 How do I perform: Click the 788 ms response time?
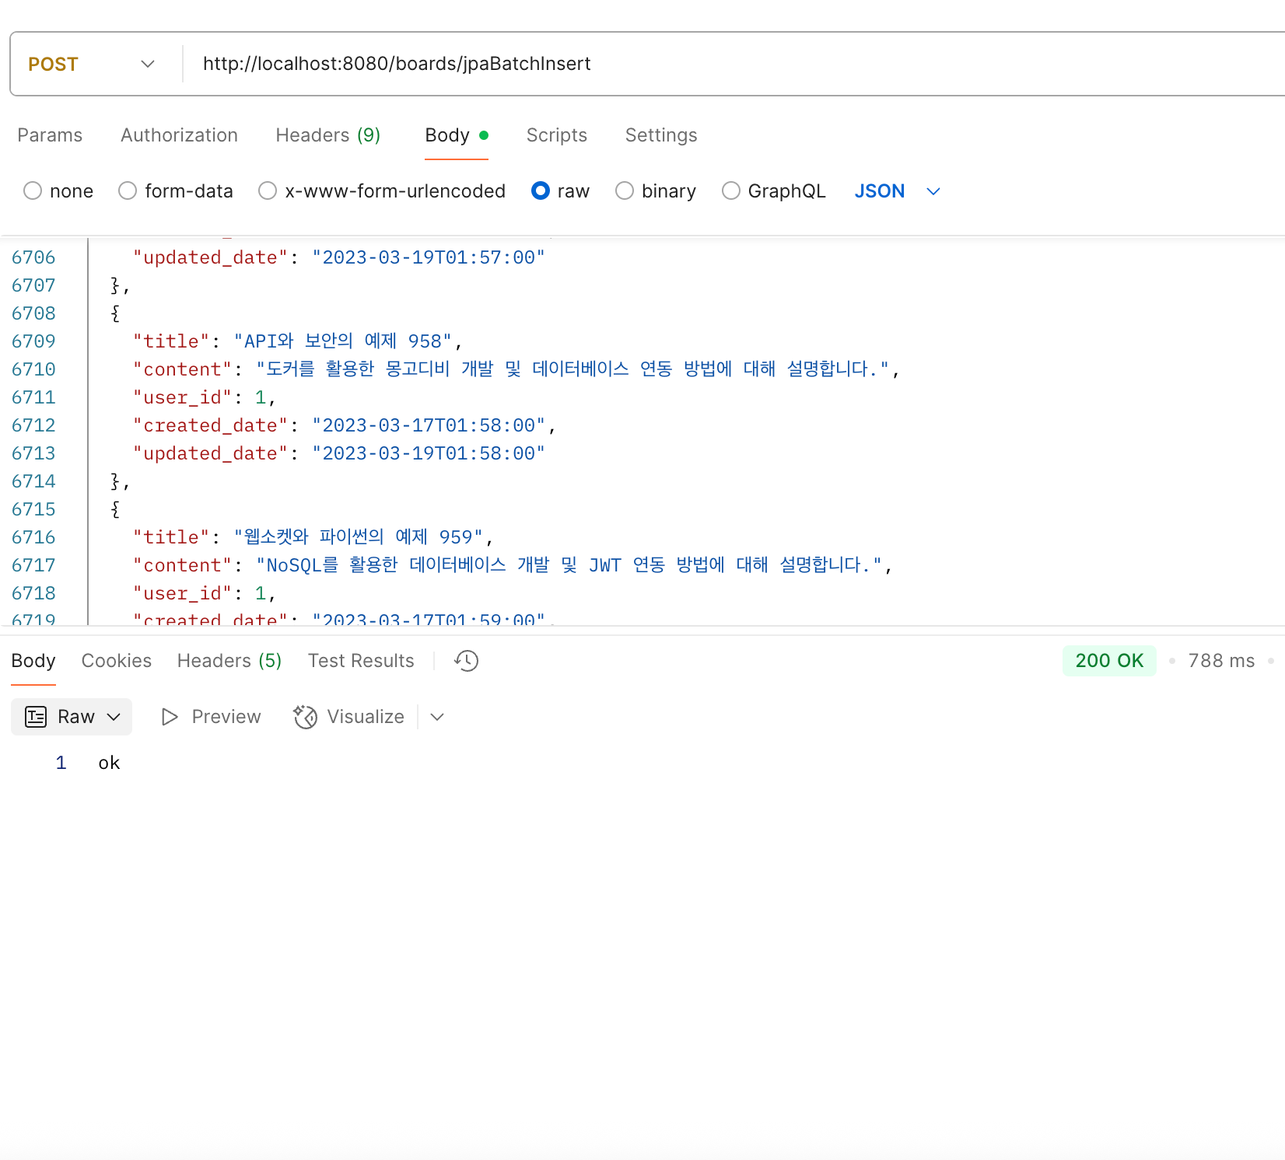click(x=1221, y=661)
